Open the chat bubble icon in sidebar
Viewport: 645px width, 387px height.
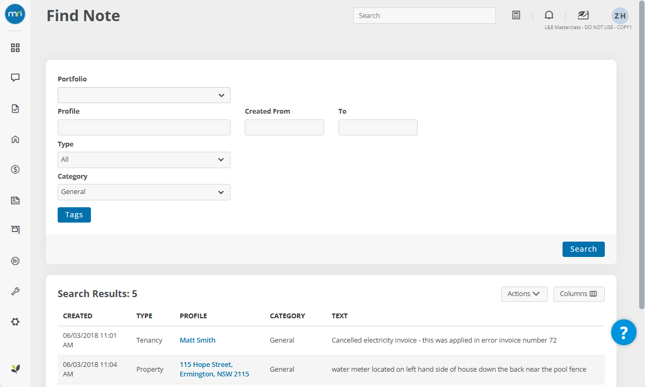tap(15, 78)
